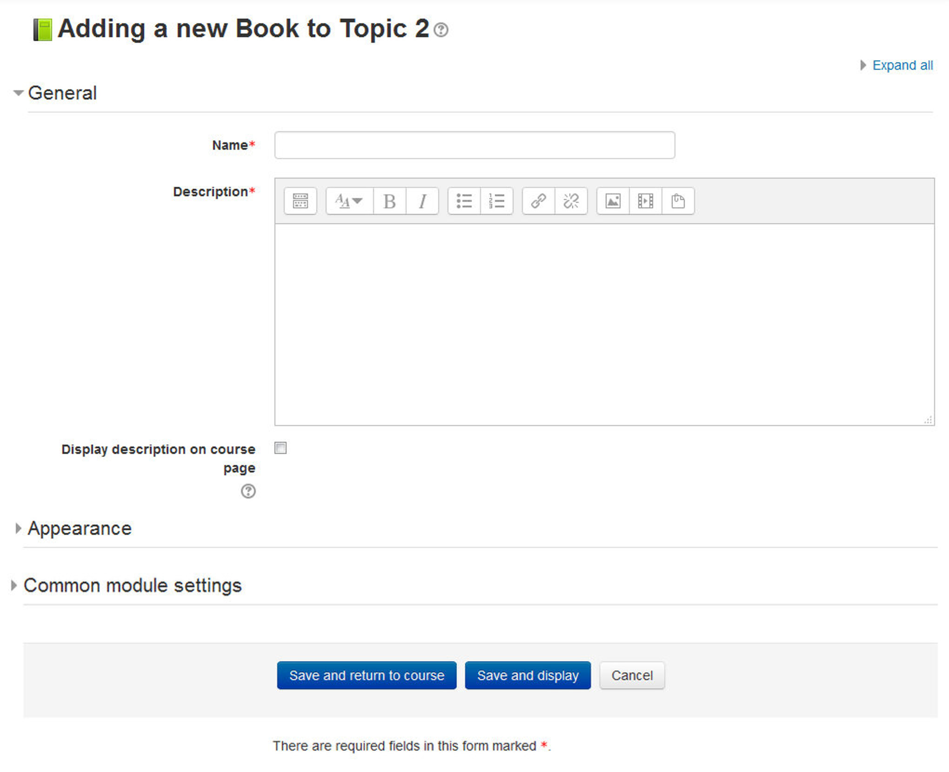Expand the editor toolbar button
949x772 pixels.
coord(300,201)
